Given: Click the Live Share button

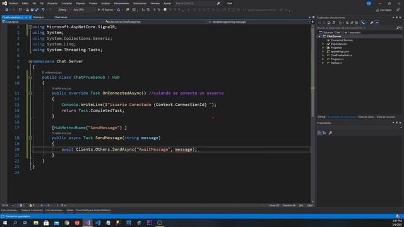Looking at the screenshot, I should (384, 10).
